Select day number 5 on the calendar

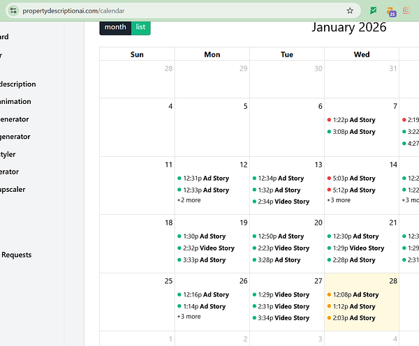(245, 106)
